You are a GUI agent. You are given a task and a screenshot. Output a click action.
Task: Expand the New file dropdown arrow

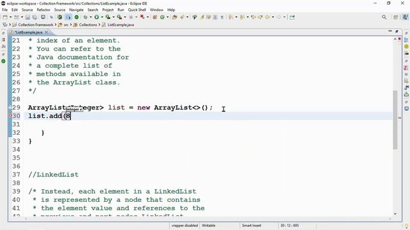[10, 17]
